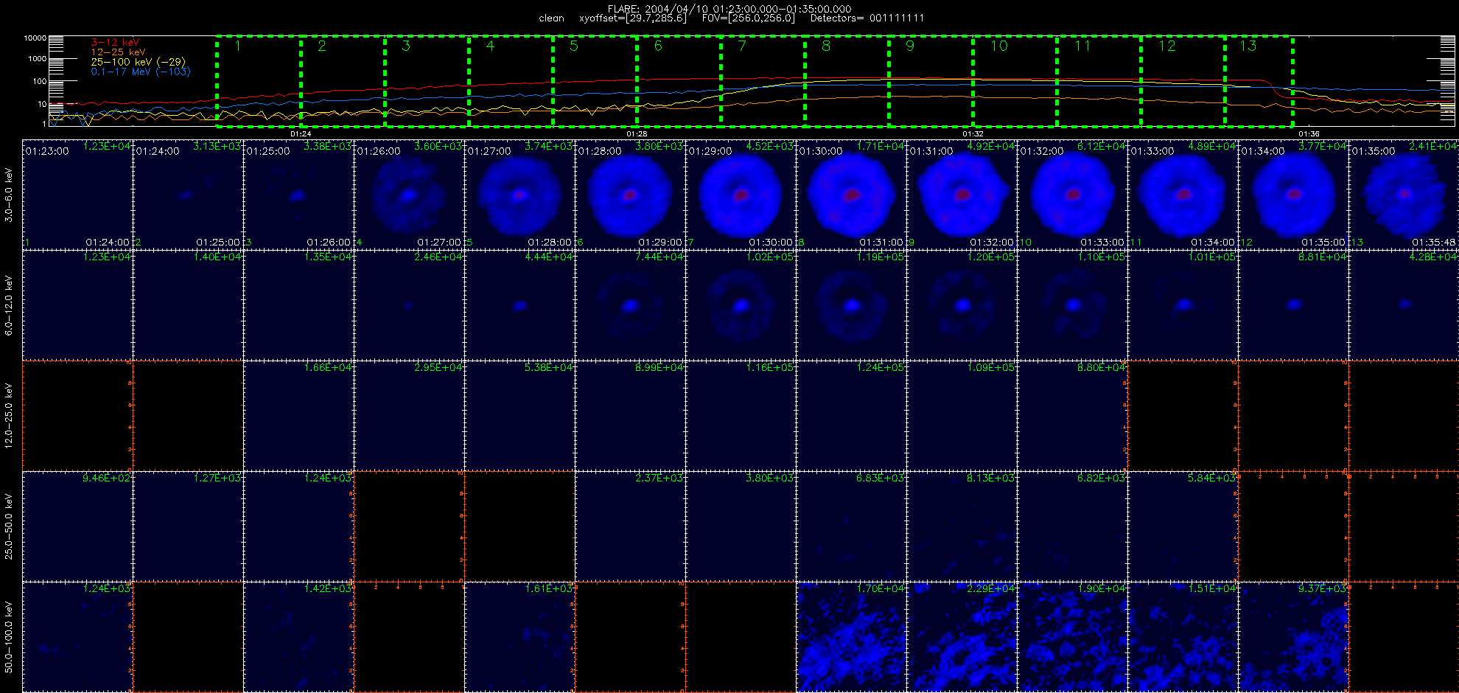Open the 25.0-50.0 keV image with peak 9.46E+02
The image size is (1459, 693).
coord(77,526)
